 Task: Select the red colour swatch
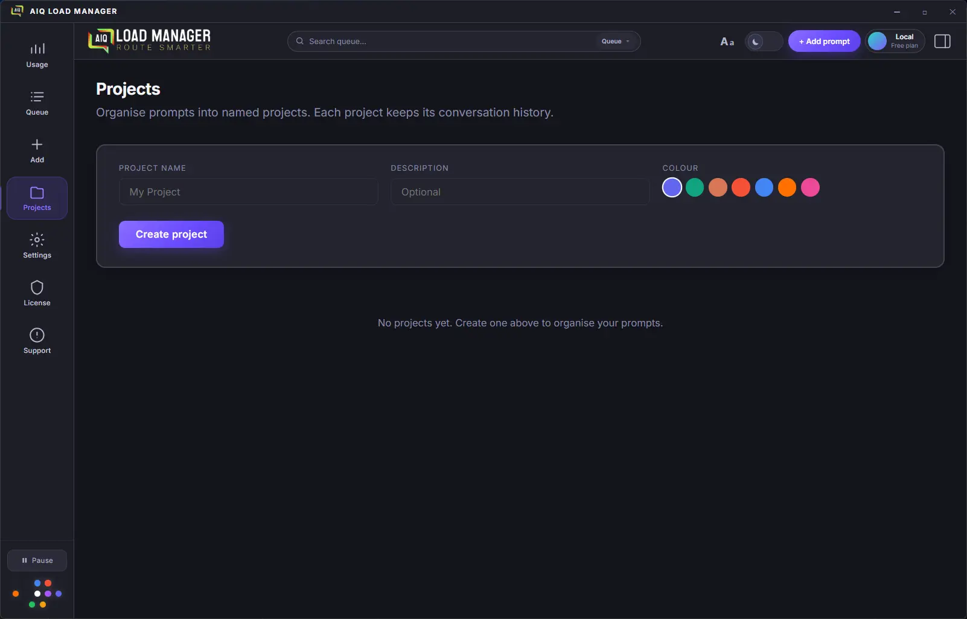point(741,188)
